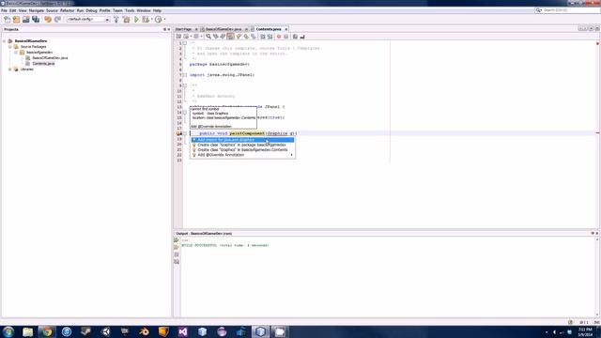
Task: Switch to the Start Page tab
Action: coord(183,29)
